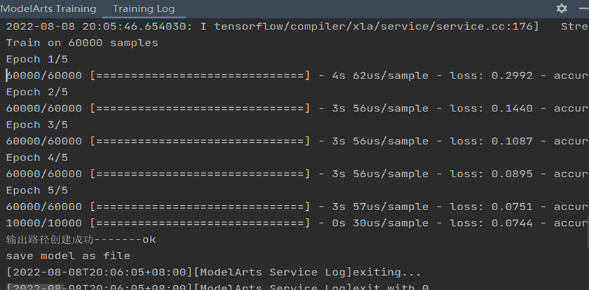Switch to the ModelArts Training tab

click(48, 9)
